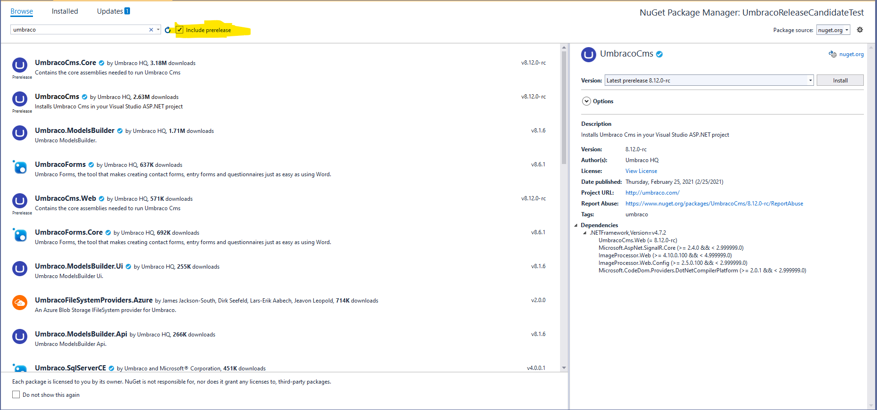This screenshot has height=410, width=877.
Task: Click the Microsoft.AspNet.SignalR.Core dependency entry
Action: coord(671,248)
